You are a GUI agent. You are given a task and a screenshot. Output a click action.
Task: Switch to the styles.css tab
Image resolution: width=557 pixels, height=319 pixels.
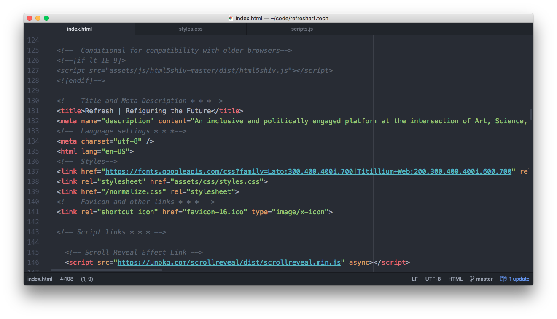click(191, 29)
